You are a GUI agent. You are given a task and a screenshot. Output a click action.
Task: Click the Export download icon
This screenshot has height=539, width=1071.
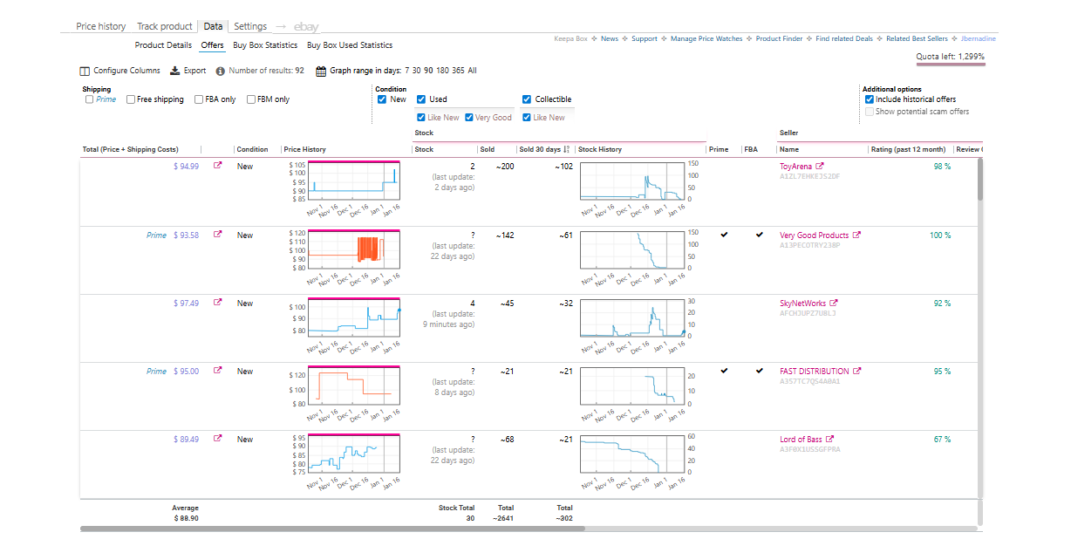[174, 71]
